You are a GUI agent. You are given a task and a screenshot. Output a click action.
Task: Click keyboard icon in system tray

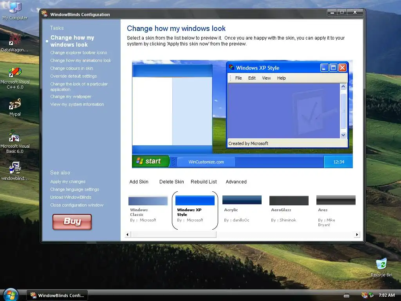[x=347, y=296]
